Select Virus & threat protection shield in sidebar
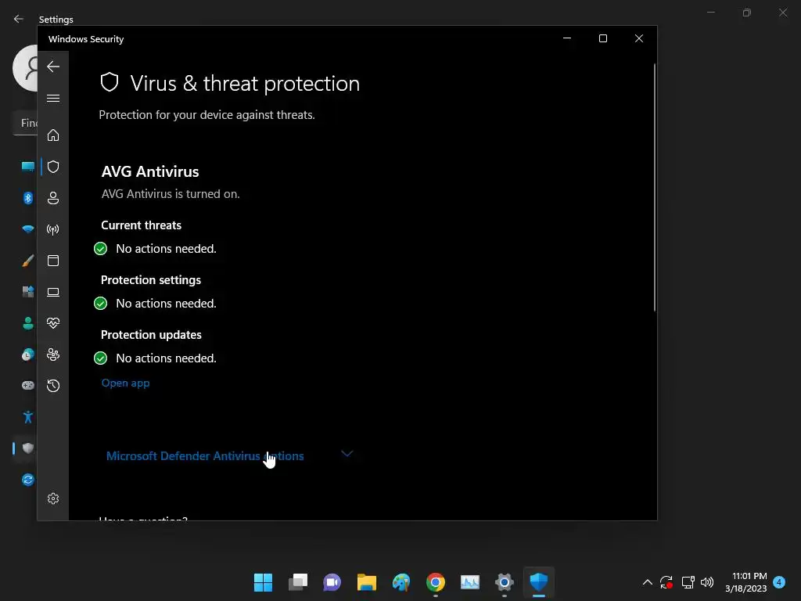Viewport: 801px width, 601px height. tap(53, 167)
